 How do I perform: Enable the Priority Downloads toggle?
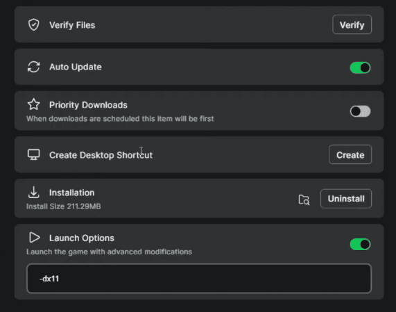(x=360, y=111)
